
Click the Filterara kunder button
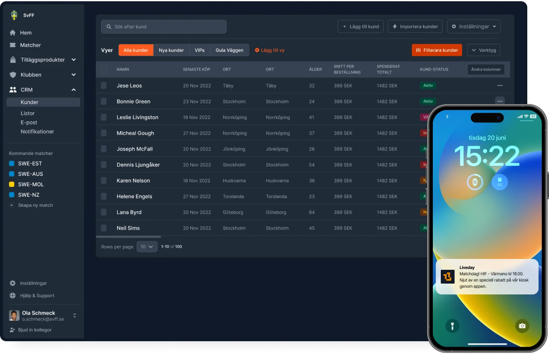(x=437, y=50)
